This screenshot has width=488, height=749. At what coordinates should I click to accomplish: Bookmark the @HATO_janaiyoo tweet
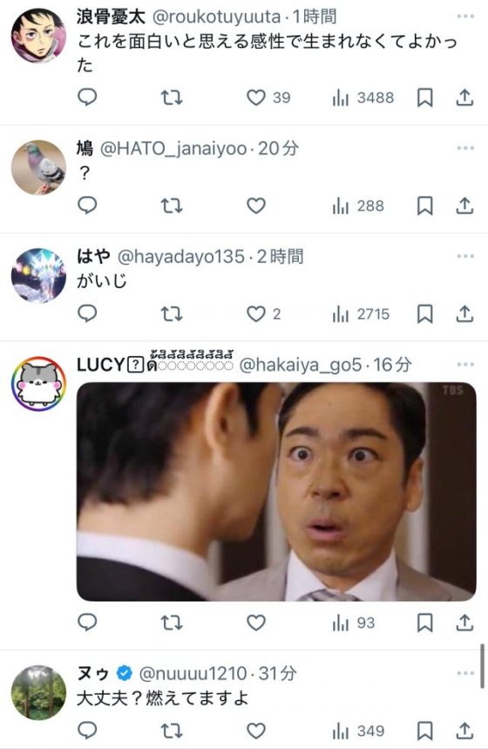424,206
